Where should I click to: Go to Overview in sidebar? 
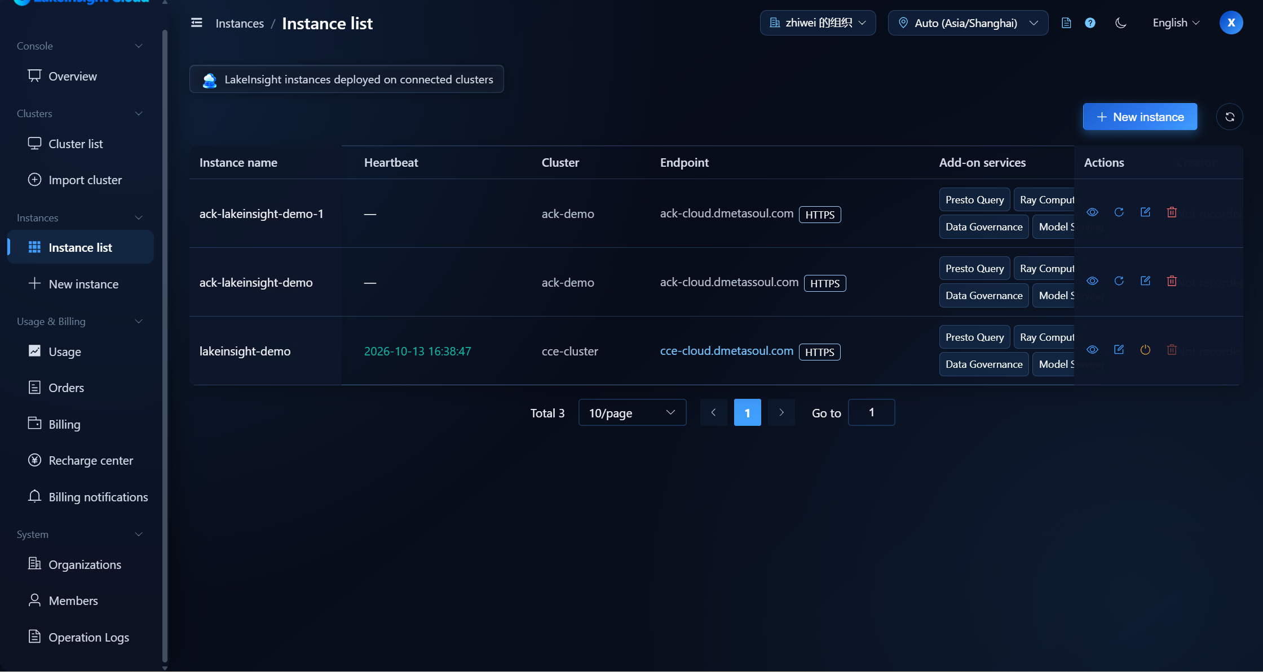(x=80, y=76)
